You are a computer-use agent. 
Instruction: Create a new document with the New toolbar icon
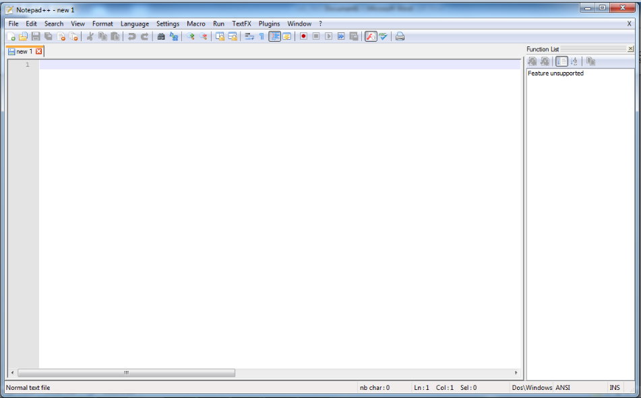tap(11, 36)
